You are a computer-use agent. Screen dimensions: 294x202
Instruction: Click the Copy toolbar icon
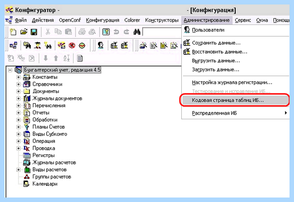point(58,32)
